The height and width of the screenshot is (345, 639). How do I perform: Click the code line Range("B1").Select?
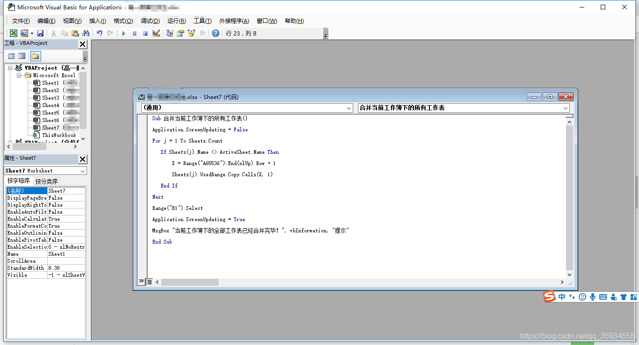tap(178, 208)
